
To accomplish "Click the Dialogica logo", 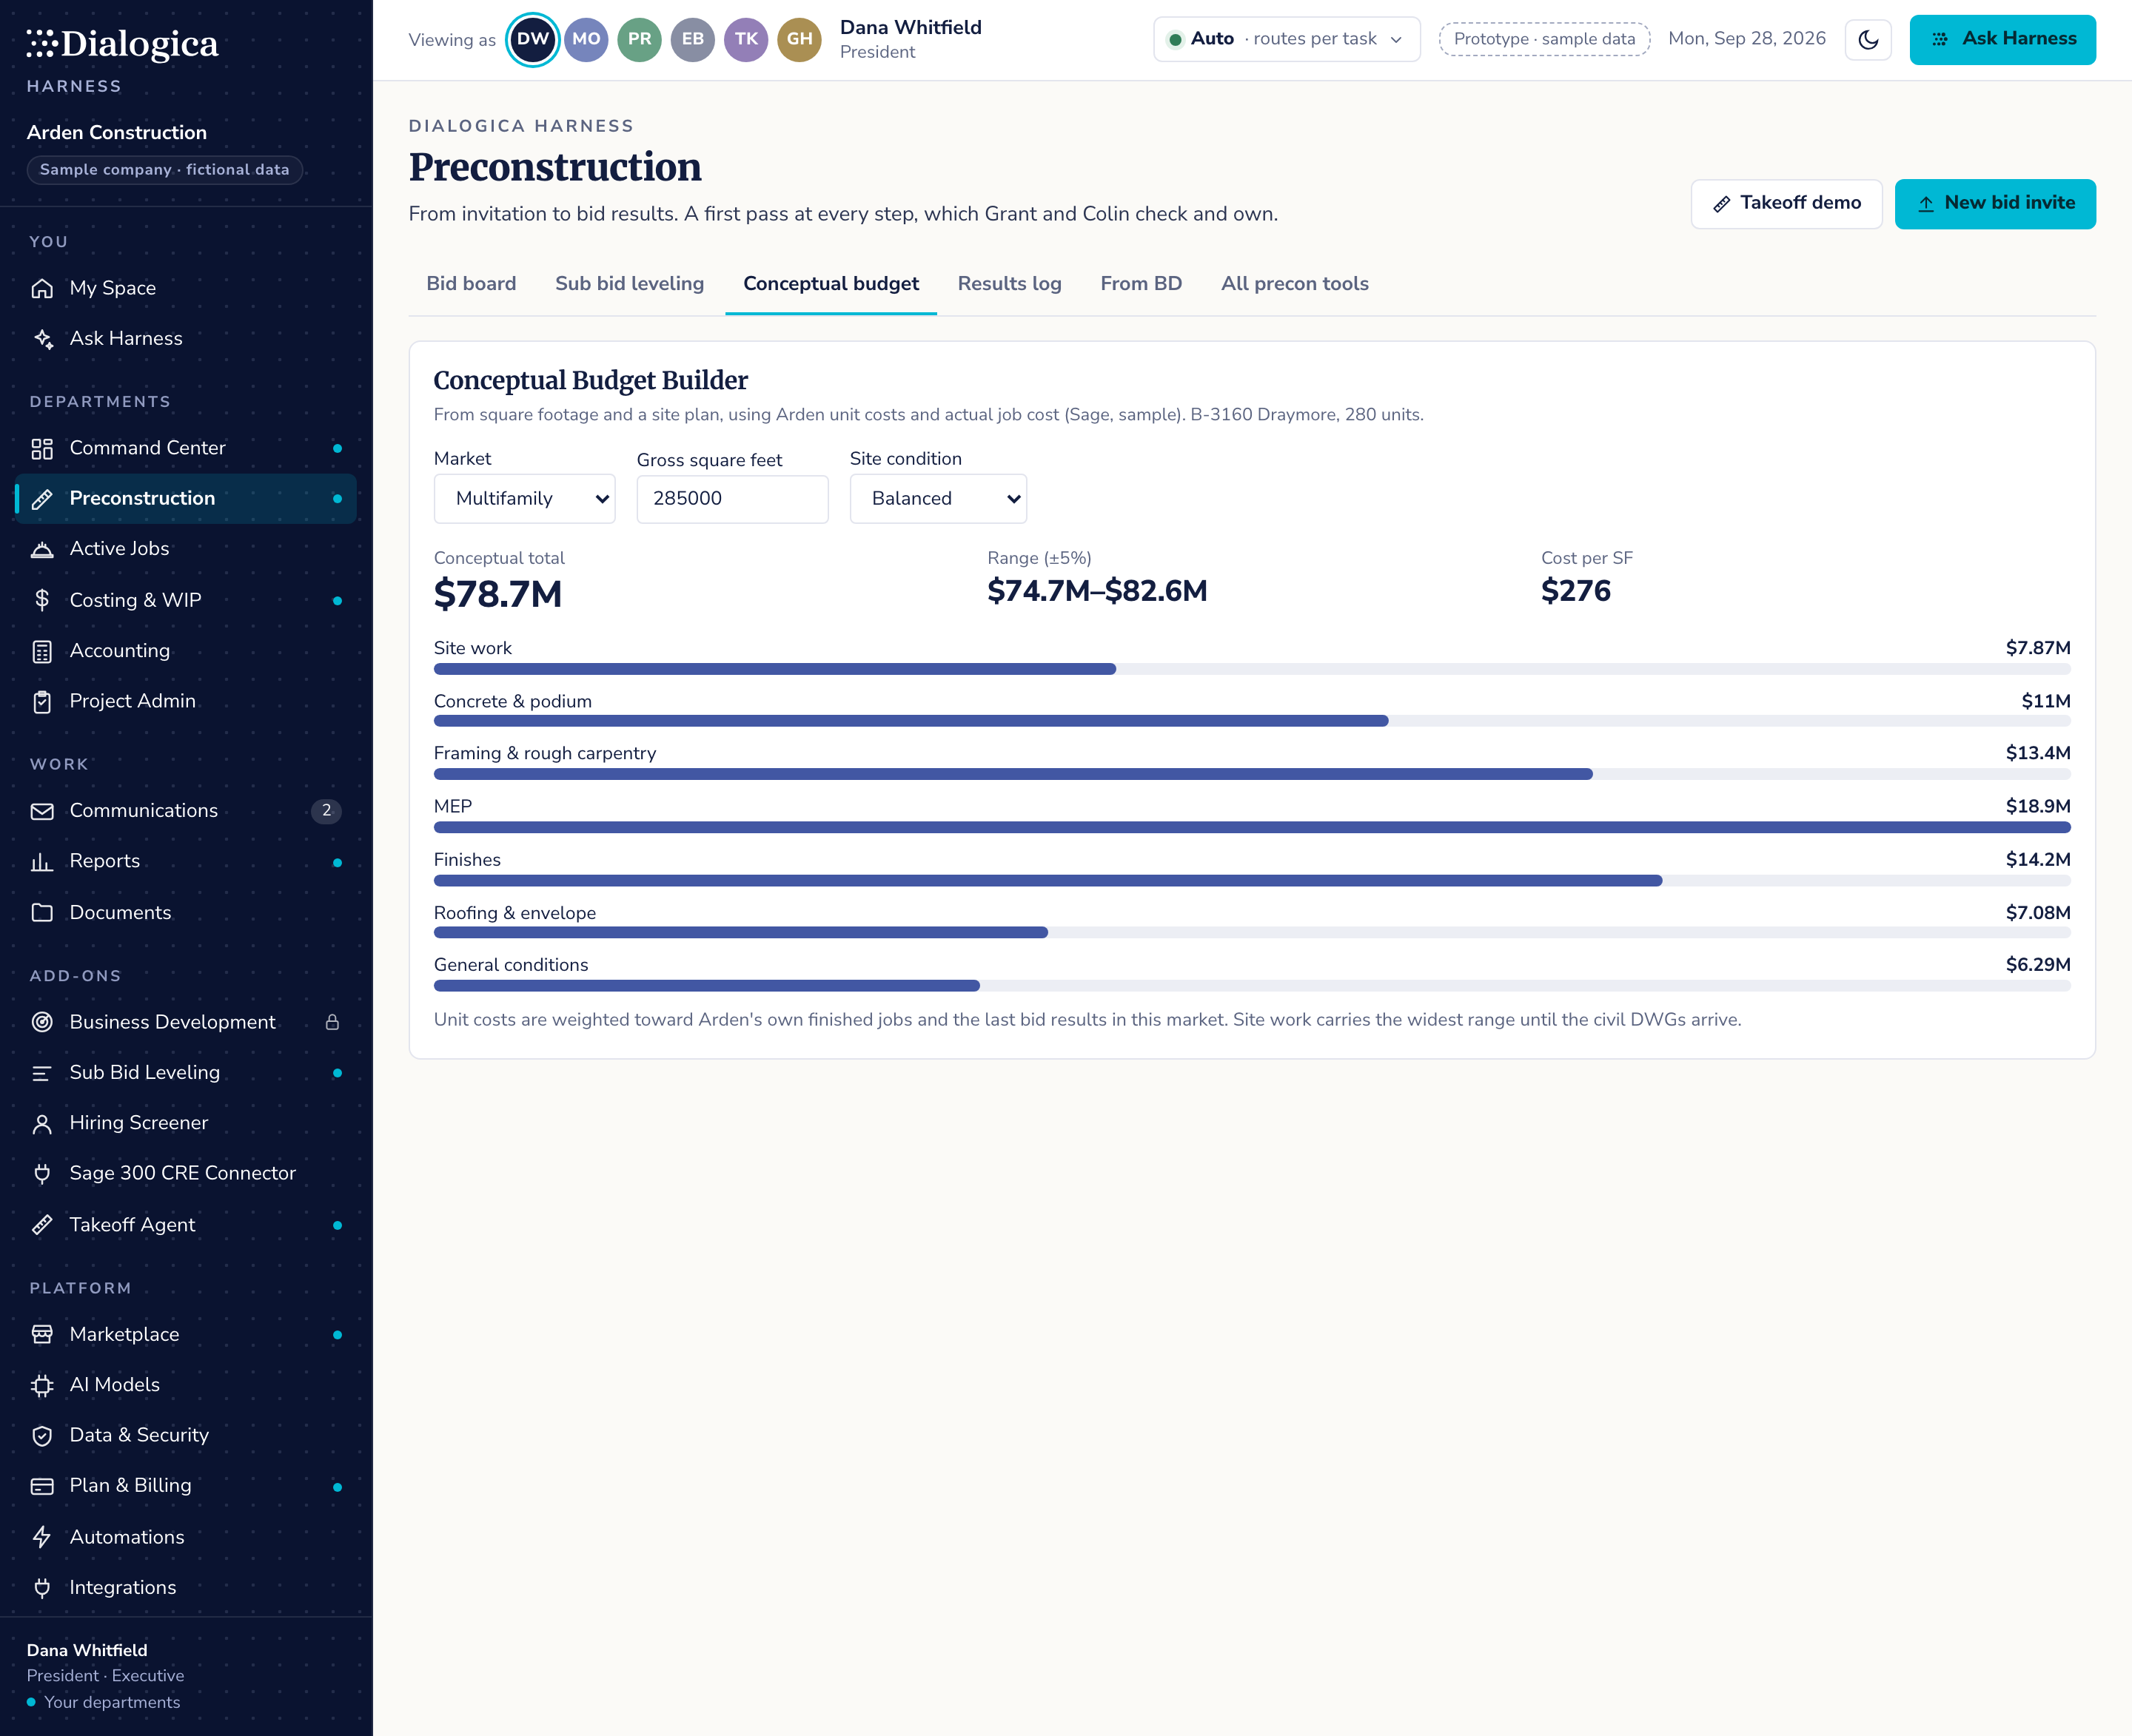I will pyautogui.click(x=122, y=44).
